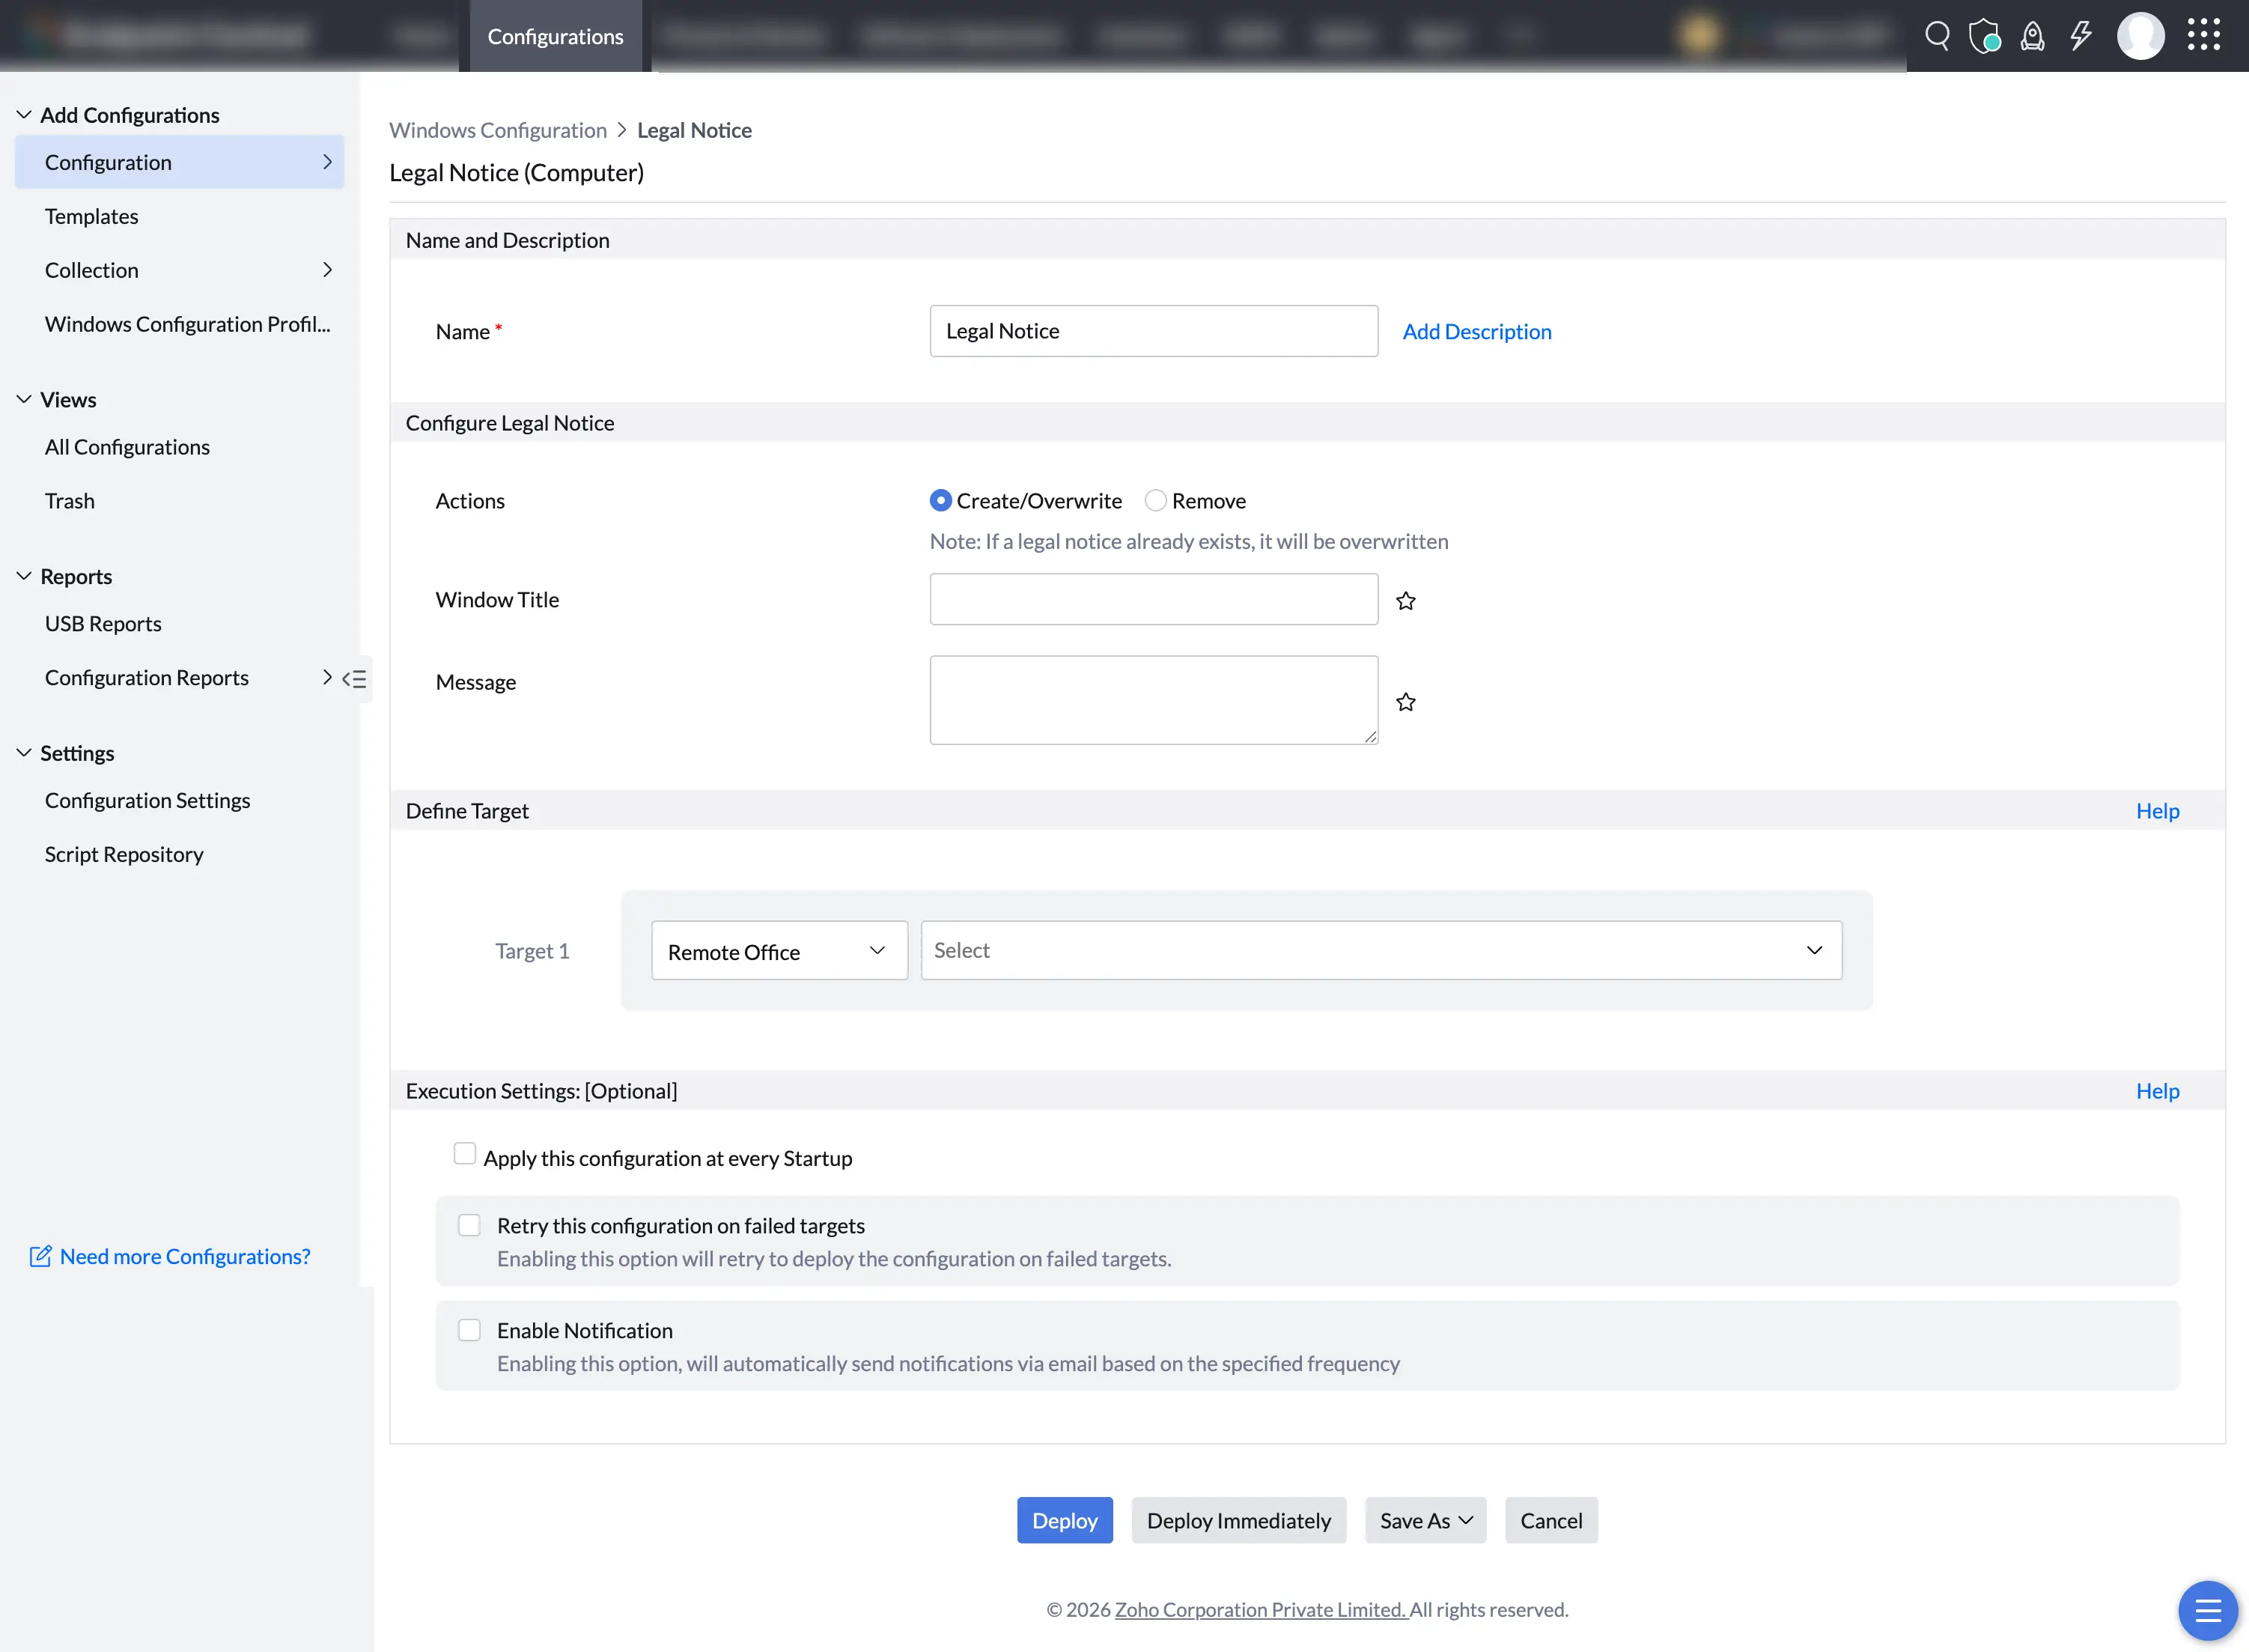The height and width of the screenshot is (1652, 2249).
Task: Click the shield security status icon
Action: (x=1984, y=36)
